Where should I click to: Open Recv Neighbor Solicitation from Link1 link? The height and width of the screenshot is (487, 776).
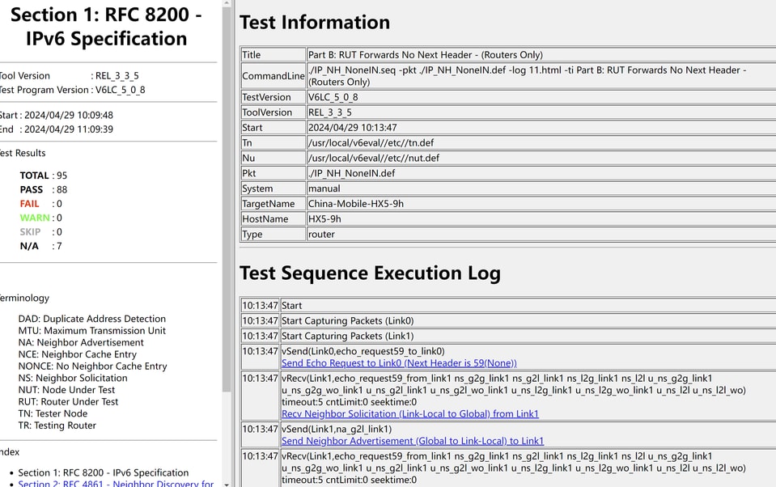click(409, 414)
